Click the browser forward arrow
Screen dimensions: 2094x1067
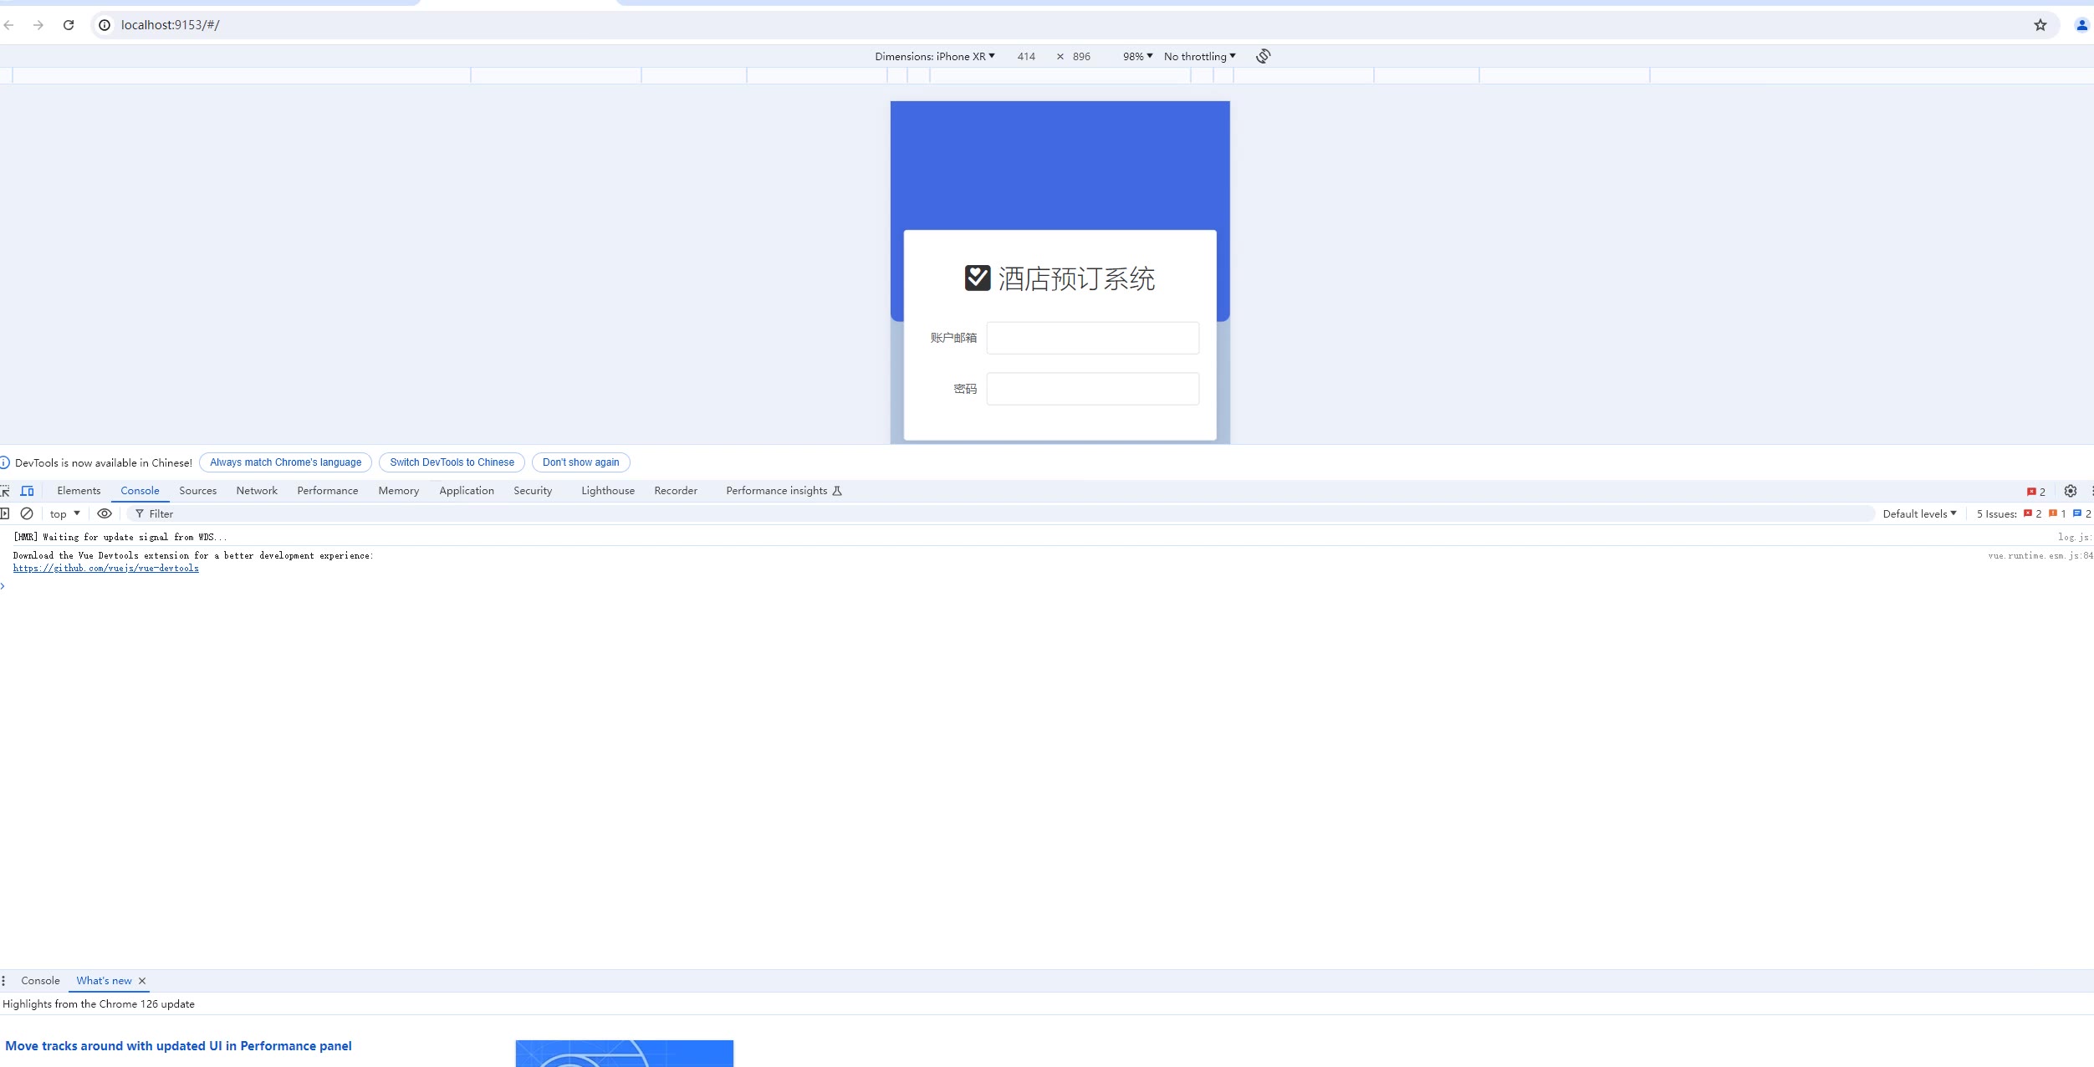tap(38, 25)
